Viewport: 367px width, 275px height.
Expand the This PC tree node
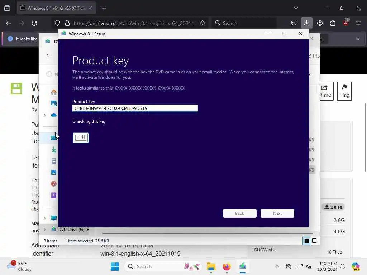tap(44, 218)
